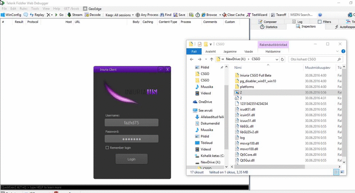This screenshot has height=193, width=355.
Task: Open WinConfig in Fiddler toolbar
Action: tap(11, 15)
